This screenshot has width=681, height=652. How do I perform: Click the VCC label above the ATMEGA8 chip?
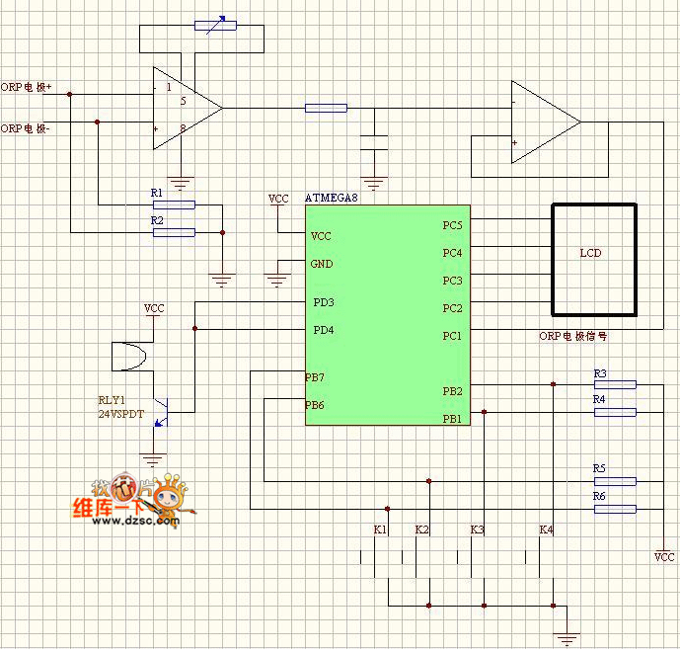pyautogui.click(x=278, y=199)
